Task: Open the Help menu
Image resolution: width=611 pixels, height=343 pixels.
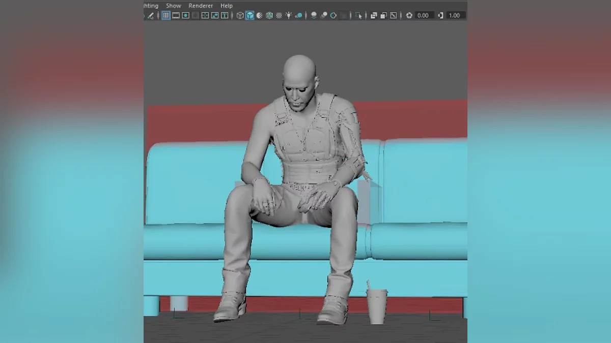Action: click(227, 6)
